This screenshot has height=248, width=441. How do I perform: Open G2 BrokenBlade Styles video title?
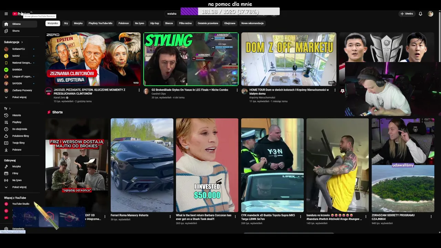coord(190,90)
